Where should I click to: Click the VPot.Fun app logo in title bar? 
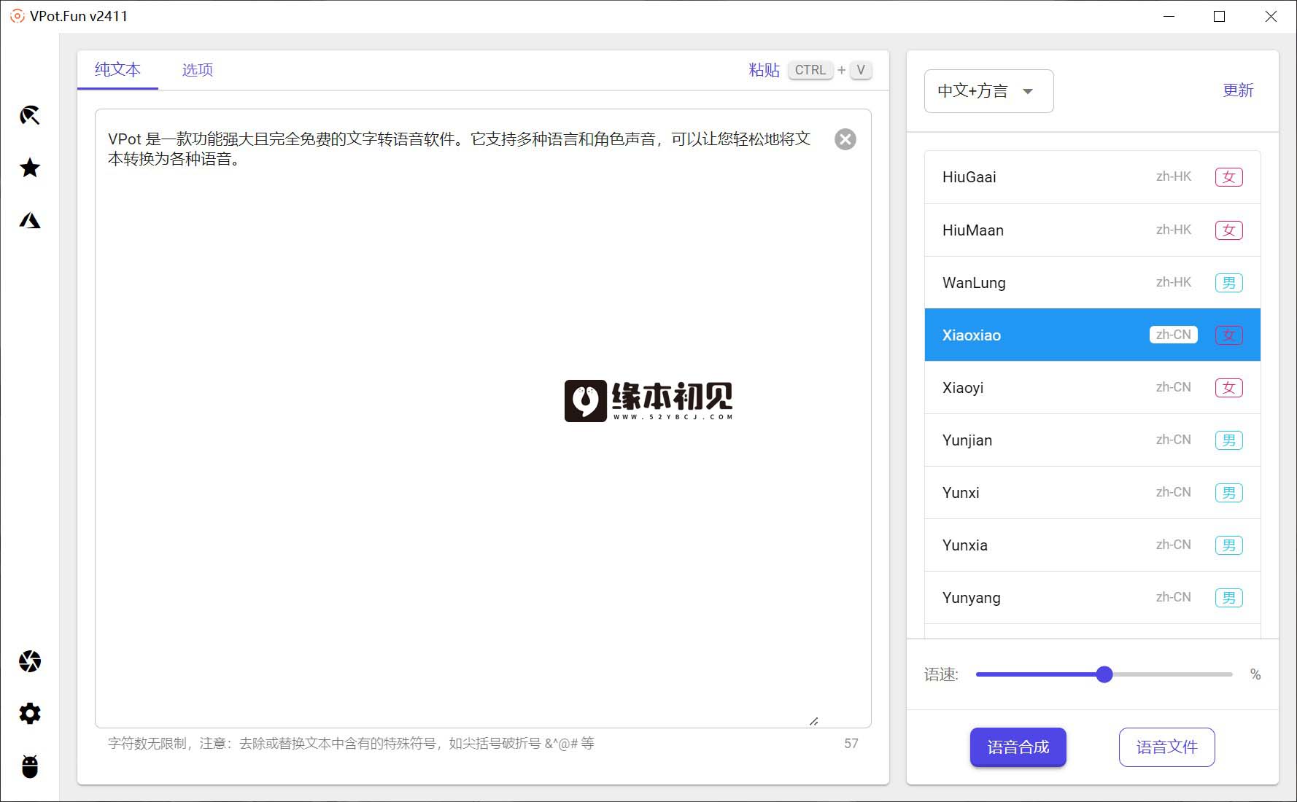(18, 16)
